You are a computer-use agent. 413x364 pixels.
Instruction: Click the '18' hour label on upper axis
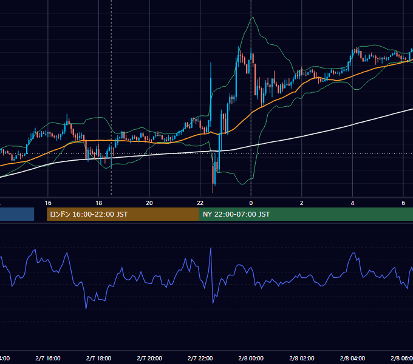(99, 203)
